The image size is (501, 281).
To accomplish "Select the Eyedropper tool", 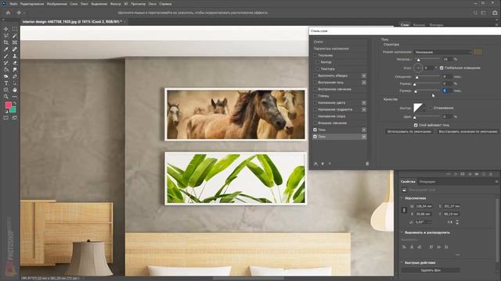I will tap(5, 49).
